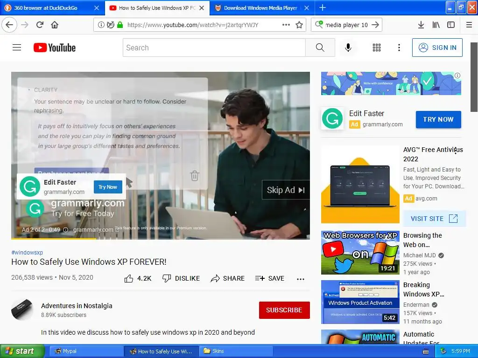Open the browser hamburger menu

click(469, 25)
